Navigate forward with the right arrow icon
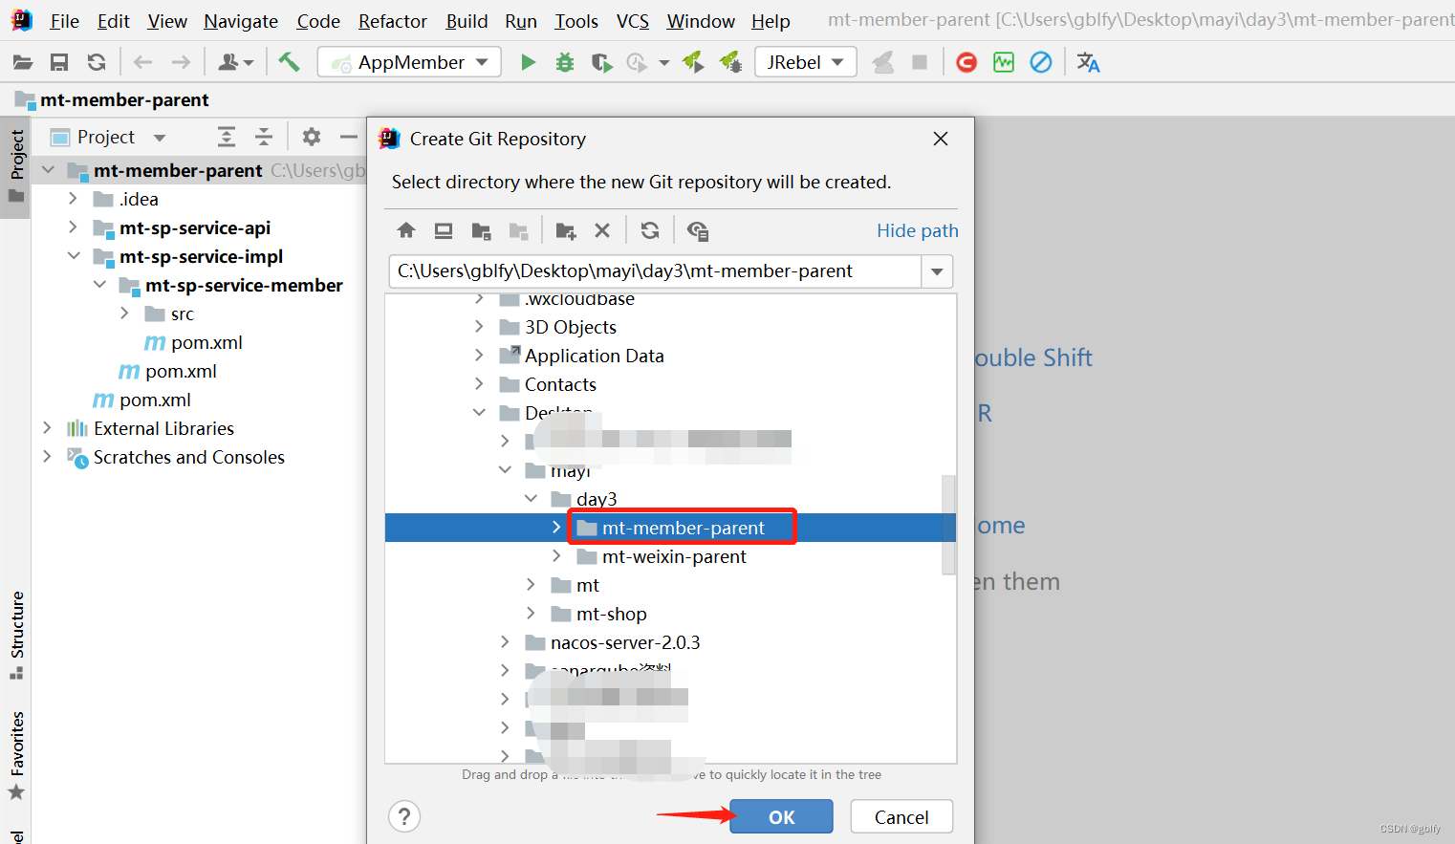The height and width of the screenshot is (844, 1455). click(x=181, y=62)
